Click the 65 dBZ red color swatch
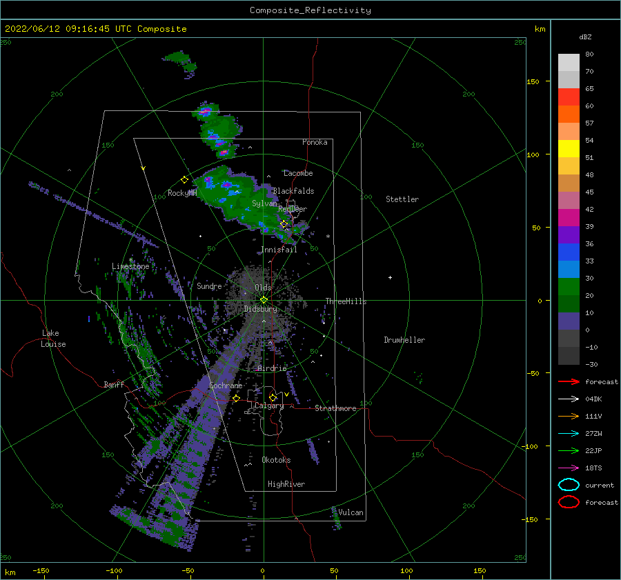Image resolution: width=621 pixels, height=580 pixels. pyautogui.click(x=569, y=97)
